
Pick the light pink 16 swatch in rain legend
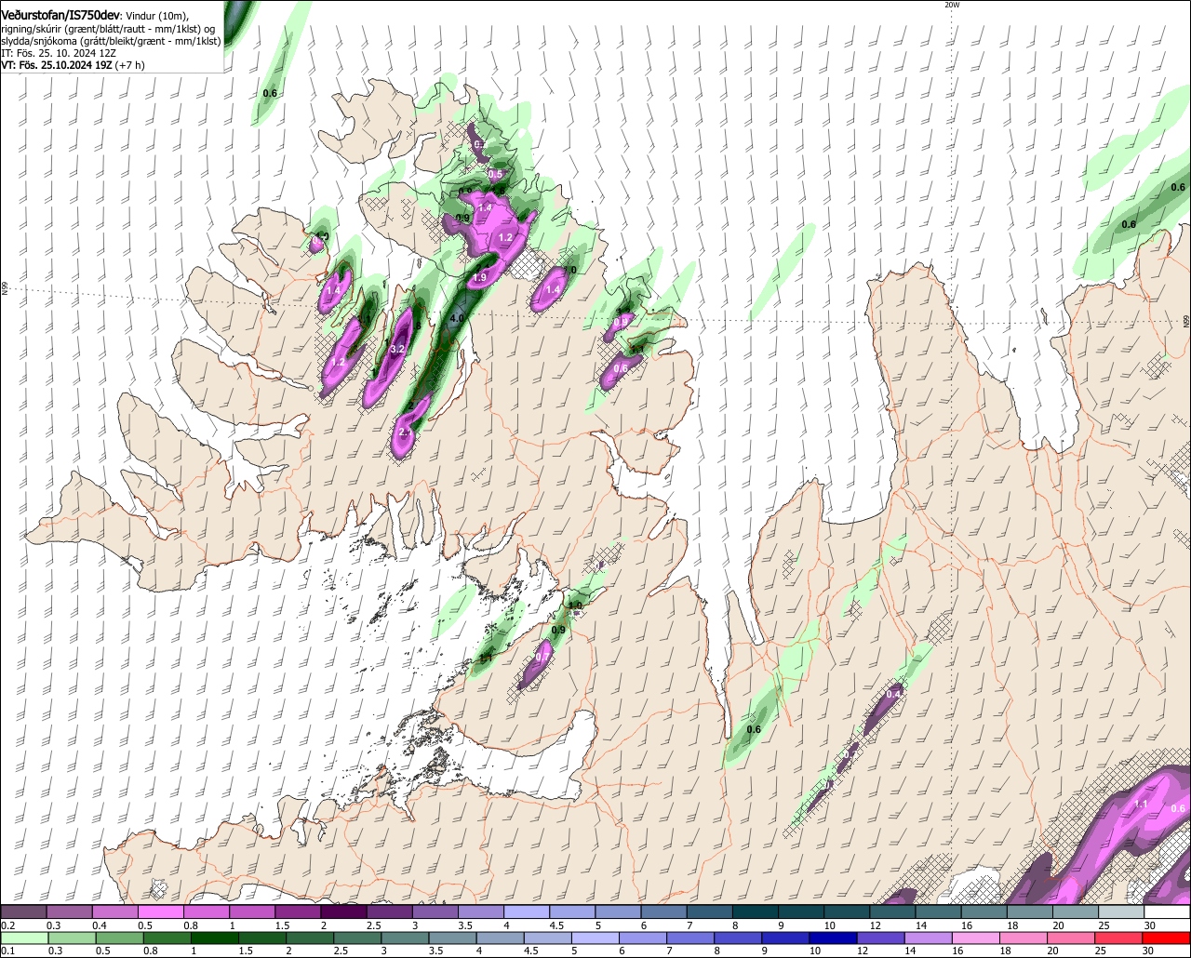(976, 938)
